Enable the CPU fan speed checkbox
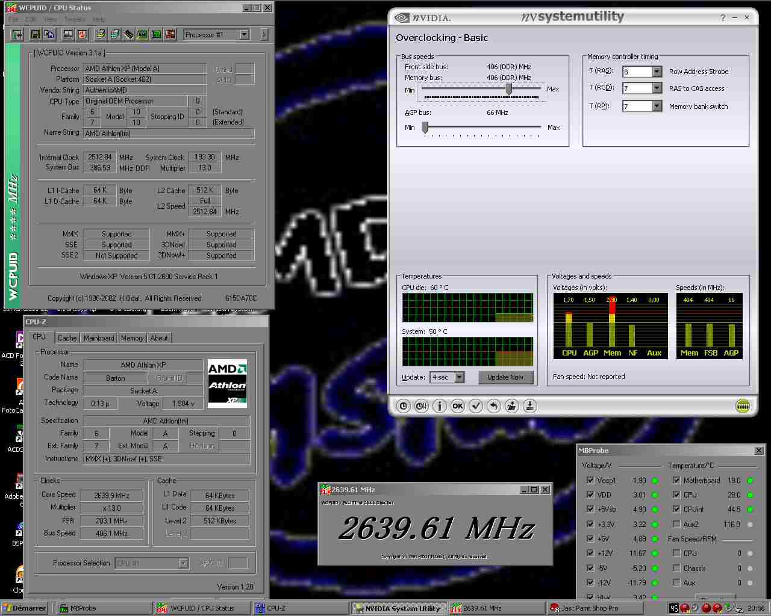The width and height of the screenshot is (771, 616). point(676,553)
